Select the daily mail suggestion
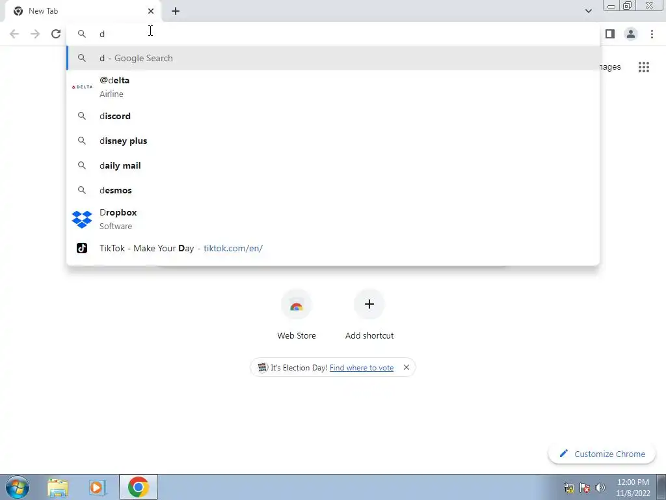 [333, 165]
